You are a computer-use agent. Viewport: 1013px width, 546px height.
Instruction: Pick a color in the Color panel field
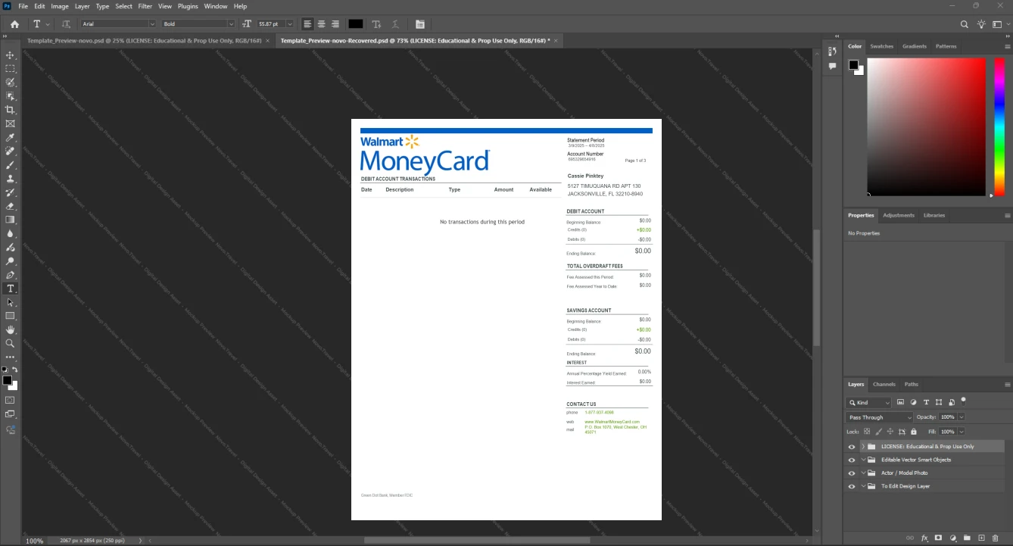tap(926, 126)
